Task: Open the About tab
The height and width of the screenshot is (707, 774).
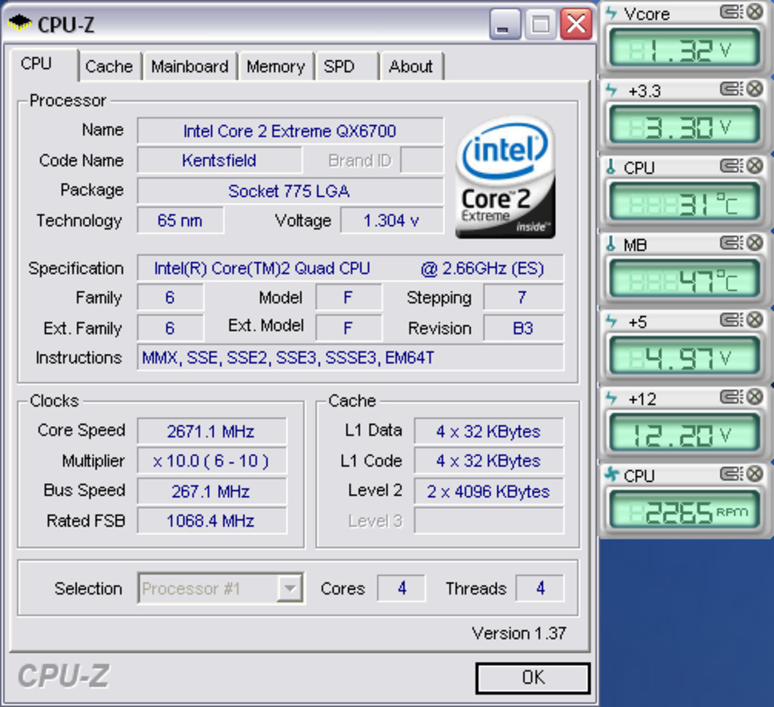Action: 411,67
